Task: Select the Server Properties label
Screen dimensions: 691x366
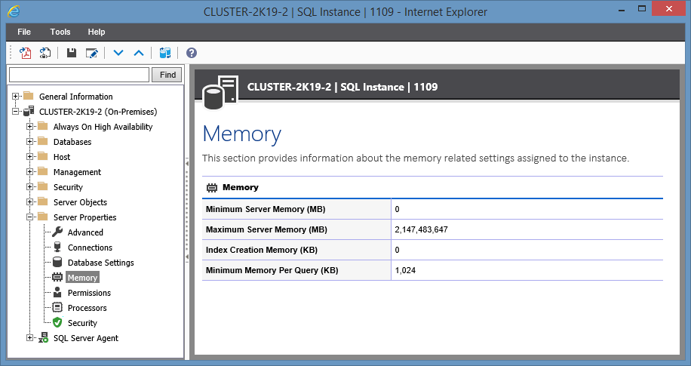Action: (x=84, y=217)
